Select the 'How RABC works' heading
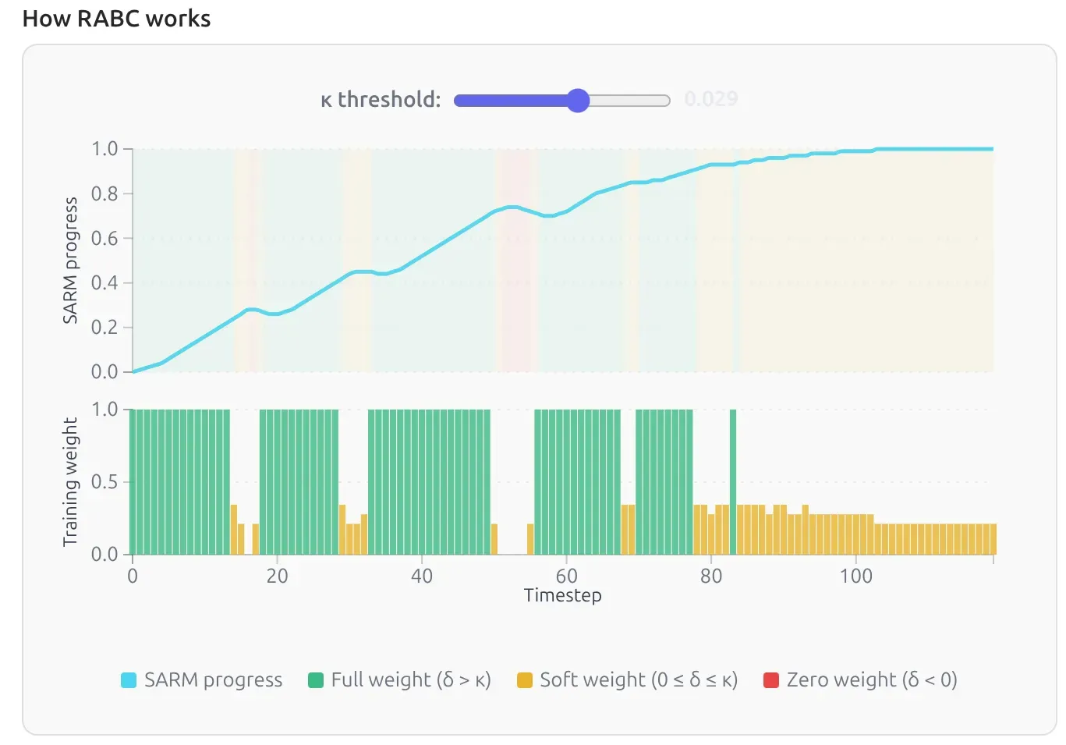 point(115,19)
